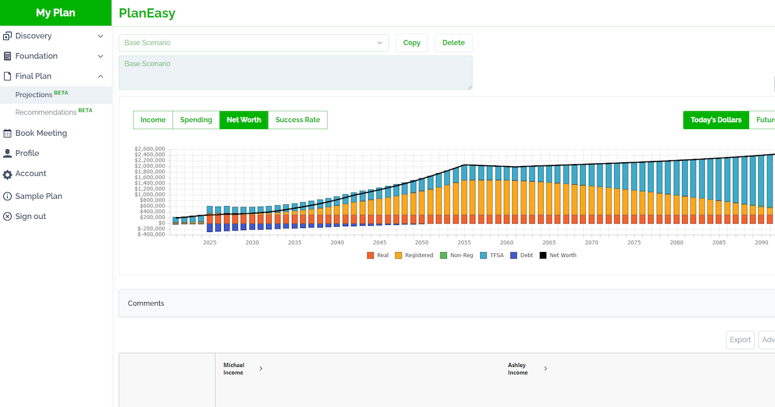This screenshot has width=775, height=407.
Task: Sign out of PlanEasy
Action: pyautogui.click(x=31, y=216)
